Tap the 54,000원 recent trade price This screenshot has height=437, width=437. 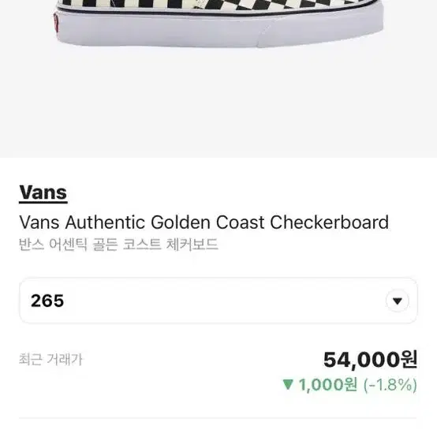coord(371,360)
